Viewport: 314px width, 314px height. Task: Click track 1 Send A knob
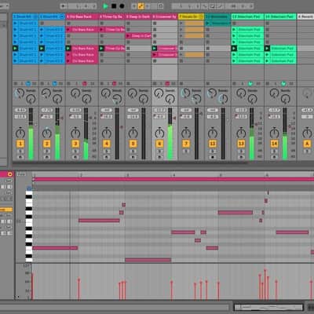pos(19,93)
